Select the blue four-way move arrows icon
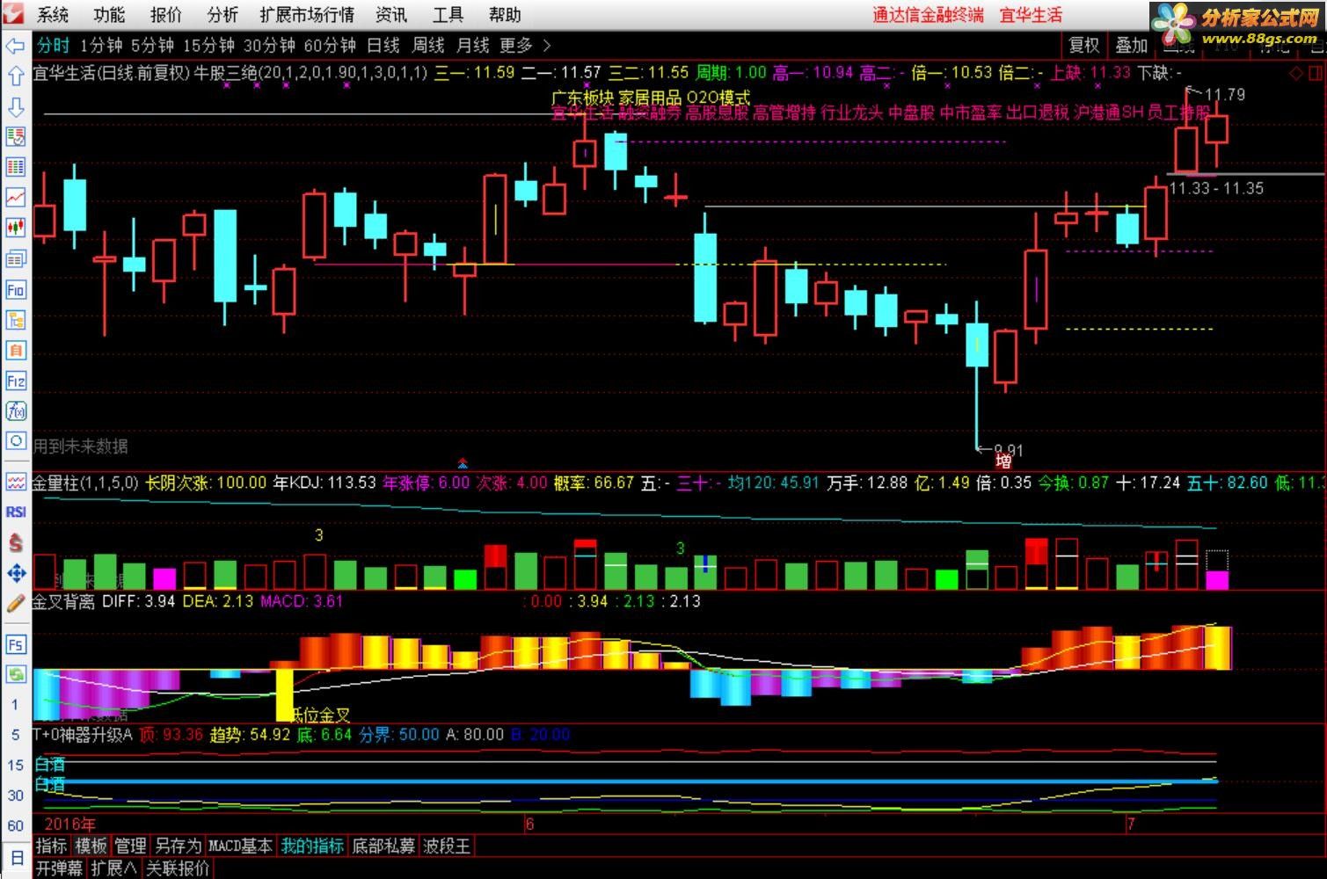The image size is (1327, 879). pyautogui.click(x=15, y=574)
